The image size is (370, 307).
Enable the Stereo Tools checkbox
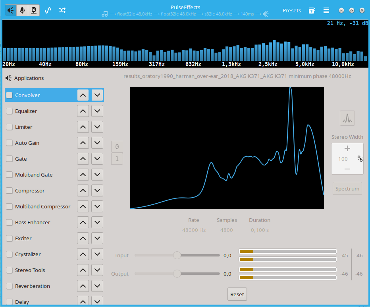(x=9, y=270)
